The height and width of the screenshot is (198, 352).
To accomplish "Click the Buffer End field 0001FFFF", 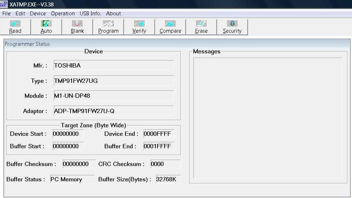I will (159, 146).
